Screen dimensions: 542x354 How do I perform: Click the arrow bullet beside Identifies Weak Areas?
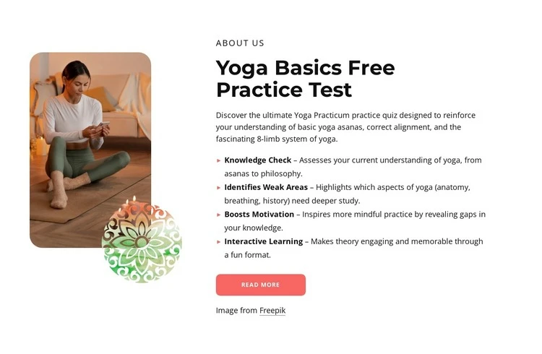coord(218,187)
